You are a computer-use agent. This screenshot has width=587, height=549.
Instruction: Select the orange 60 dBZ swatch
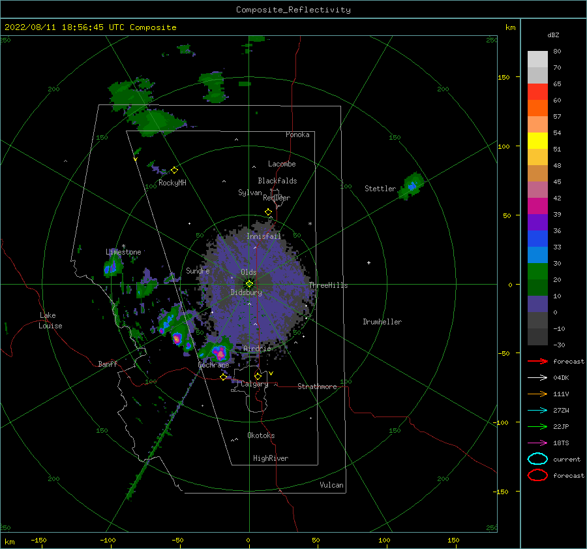pos(537,108)
